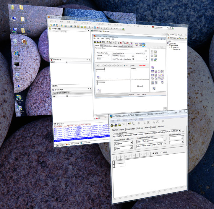214x209 pixels.
Task: Open the ファイル menu in the IDE
Action: coord(53,21)
